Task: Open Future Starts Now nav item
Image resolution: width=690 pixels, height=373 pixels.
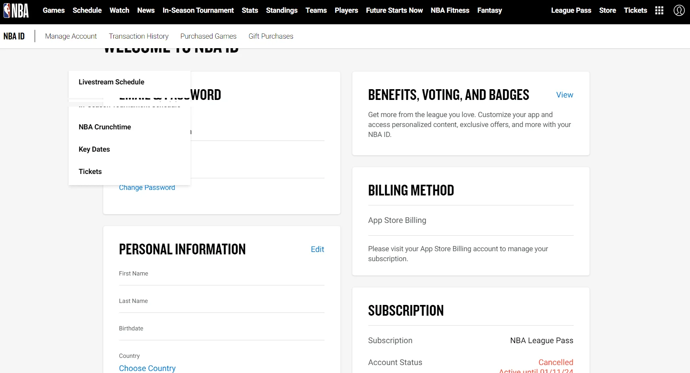Action: [x=394, y=10]
